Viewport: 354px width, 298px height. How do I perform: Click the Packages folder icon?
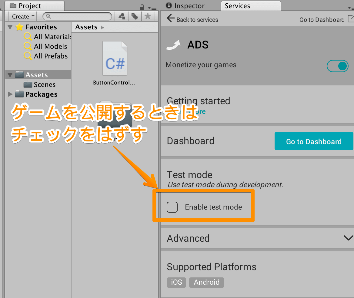click(x=19, y=94)
